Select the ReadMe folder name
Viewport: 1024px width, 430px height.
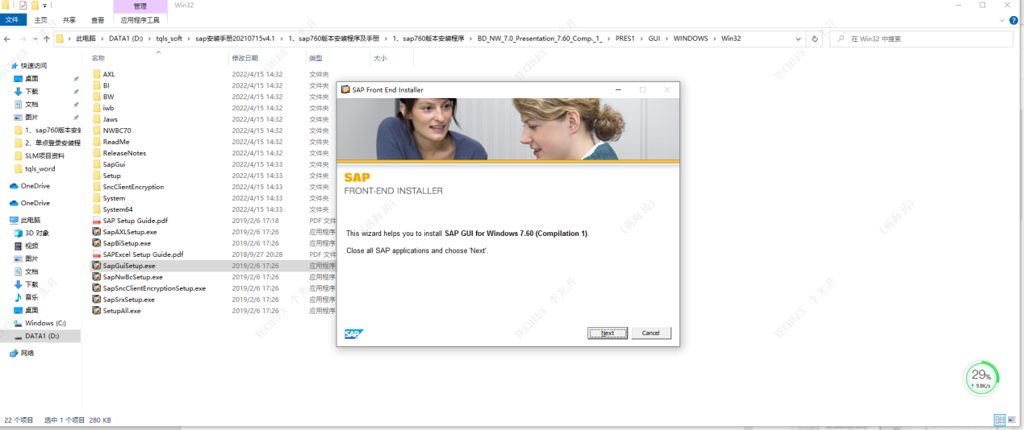click(x=116, y=142)
